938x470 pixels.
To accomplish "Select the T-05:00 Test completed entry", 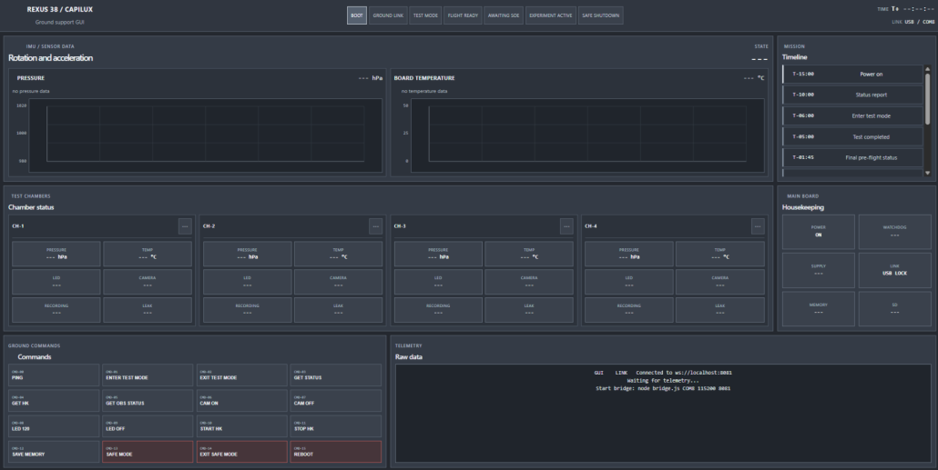I will (852, 136).
